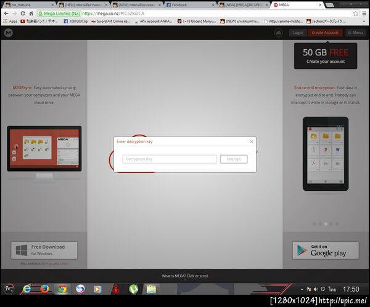Click the browser forward arrow
This screenshot has height=307, width=370.
pos(14,14)
